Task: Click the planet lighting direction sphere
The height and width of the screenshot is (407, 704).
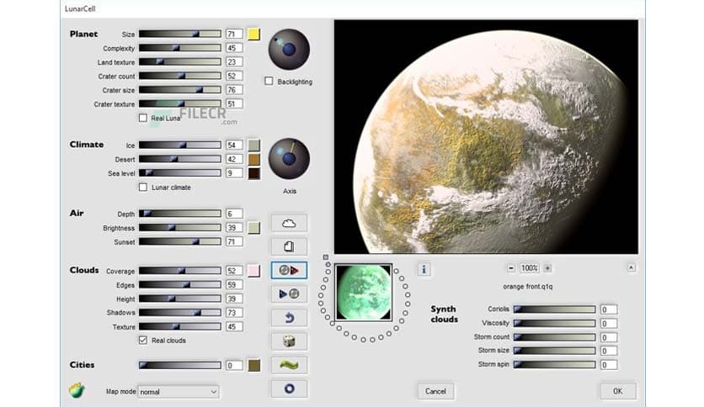Action: [289, 50]
